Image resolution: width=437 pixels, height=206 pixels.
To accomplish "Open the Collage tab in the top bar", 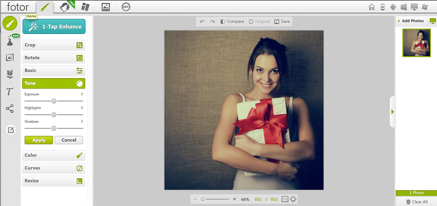I will [x=86, y=7].
